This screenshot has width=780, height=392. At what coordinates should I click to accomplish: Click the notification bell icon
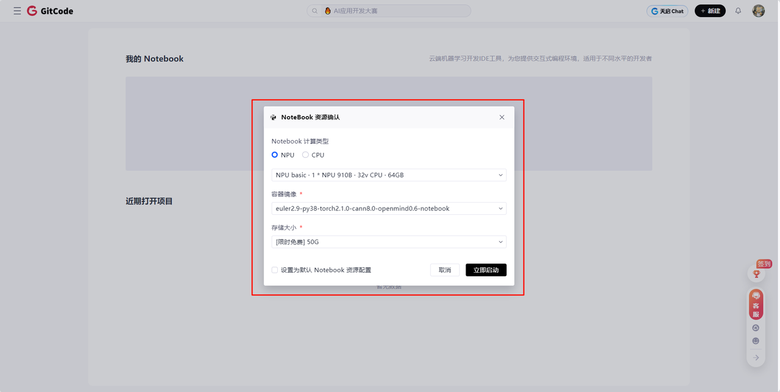pyautogui.click(x=738, y=11)
